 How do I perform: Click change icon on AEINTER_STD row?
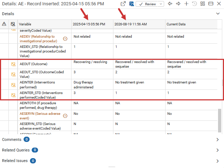[x=13, y=95]
